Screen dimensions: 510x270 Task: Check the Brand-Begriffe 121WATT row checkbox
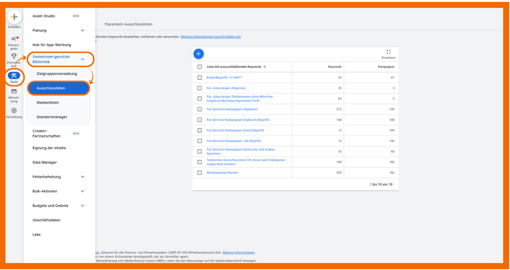click(x=200, y=78)
